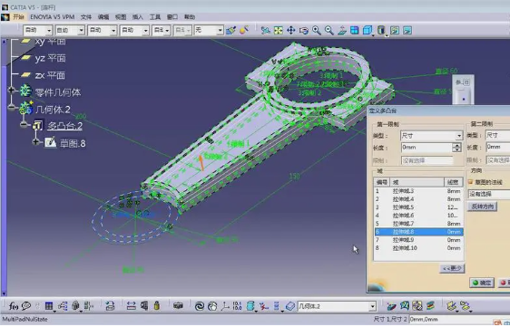Increase 长度 with the spinner up arrow
This screenshot has width=510, height=327.
point(457,146)
